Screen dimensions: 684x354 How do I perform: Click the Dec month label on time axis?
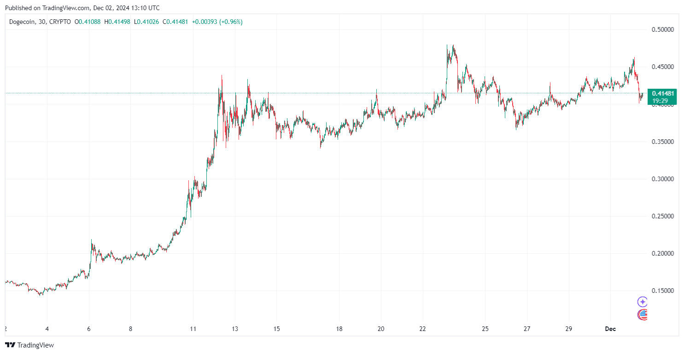coord(610,329)
